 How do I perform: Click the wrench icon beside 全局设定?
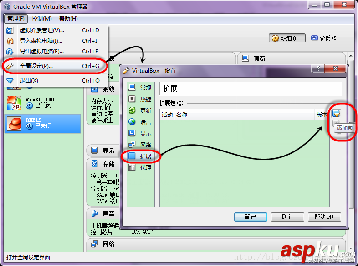click(10, 66)
